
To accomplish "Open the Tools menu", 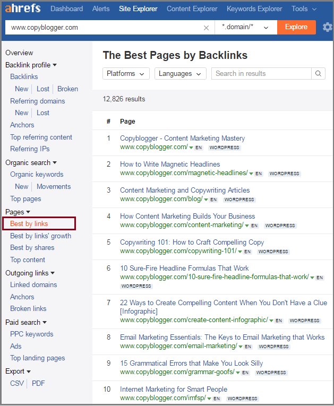I will pyautogui.click(x=304, y=9).
